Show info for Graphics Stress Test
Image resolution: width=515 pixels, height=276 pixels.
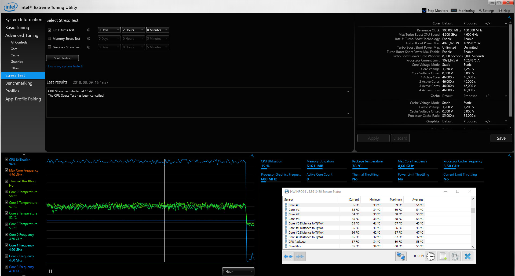tap(89, 47)
